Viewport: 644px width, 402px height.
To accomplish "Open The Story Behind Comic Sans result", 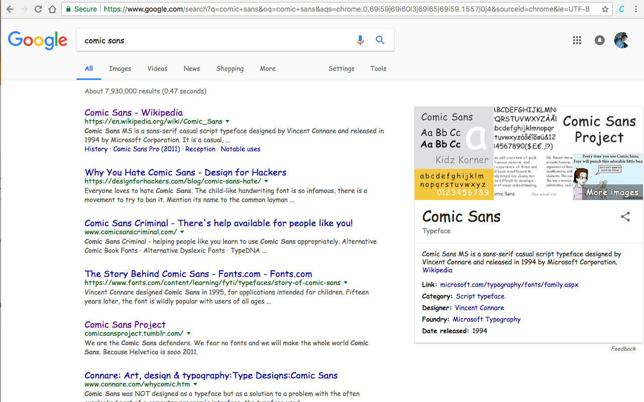I will tap(199, 274).
